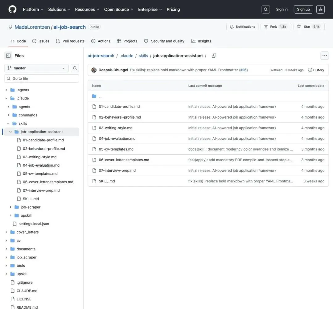Screen dimensions: 333x309
Task: Expand the upskill chevron under skills
Action: coord(10,215)
